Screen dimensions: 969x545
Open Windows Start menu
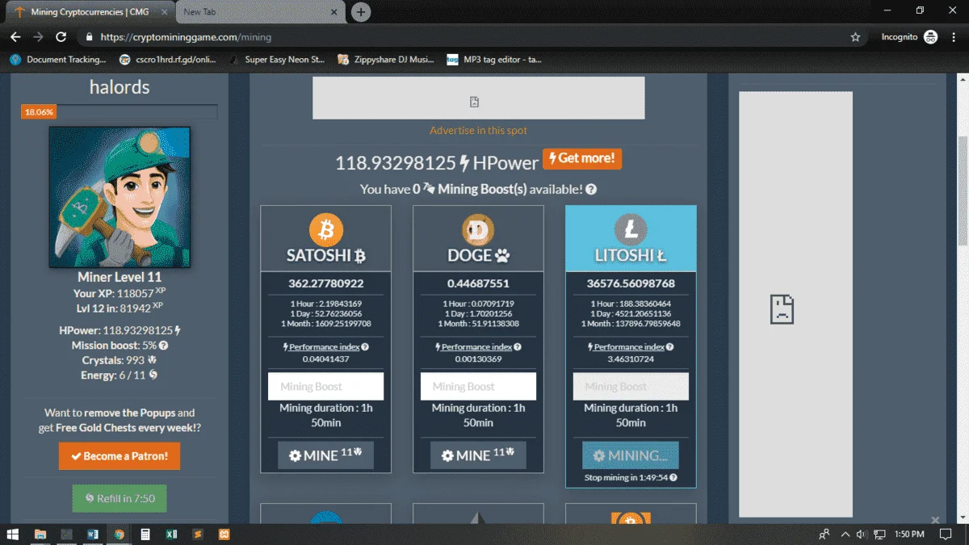pos(14,535)
